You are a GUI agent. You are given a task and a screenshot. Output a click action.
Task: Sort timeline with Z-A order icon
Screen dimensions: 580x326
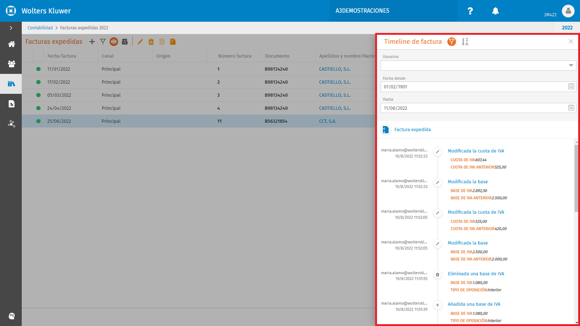465,42
